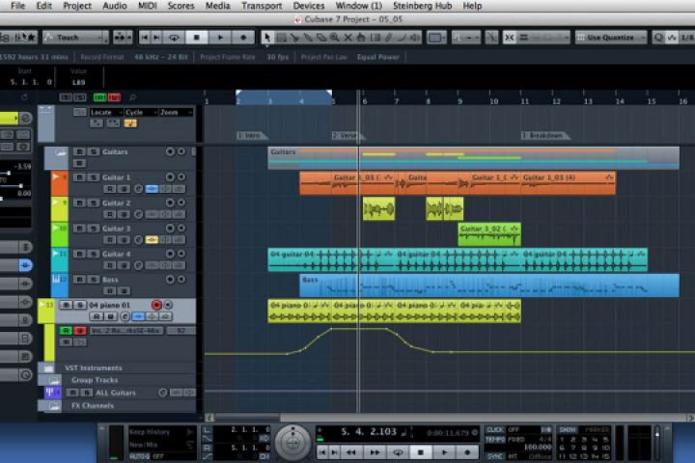This screenshot has width=695, height=463.
Task: Toggle monitor button on 04 piano 01
Action: (168, 305)
